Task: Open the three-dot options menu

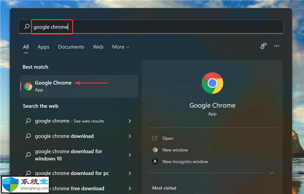Action: tap(277, 46)
